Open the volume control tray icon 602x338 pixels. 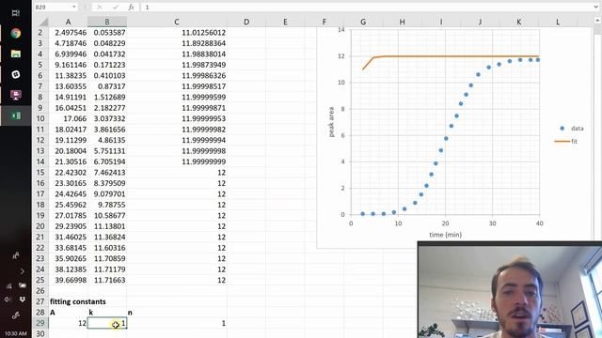pyautogui.click(x=8, y=300)
